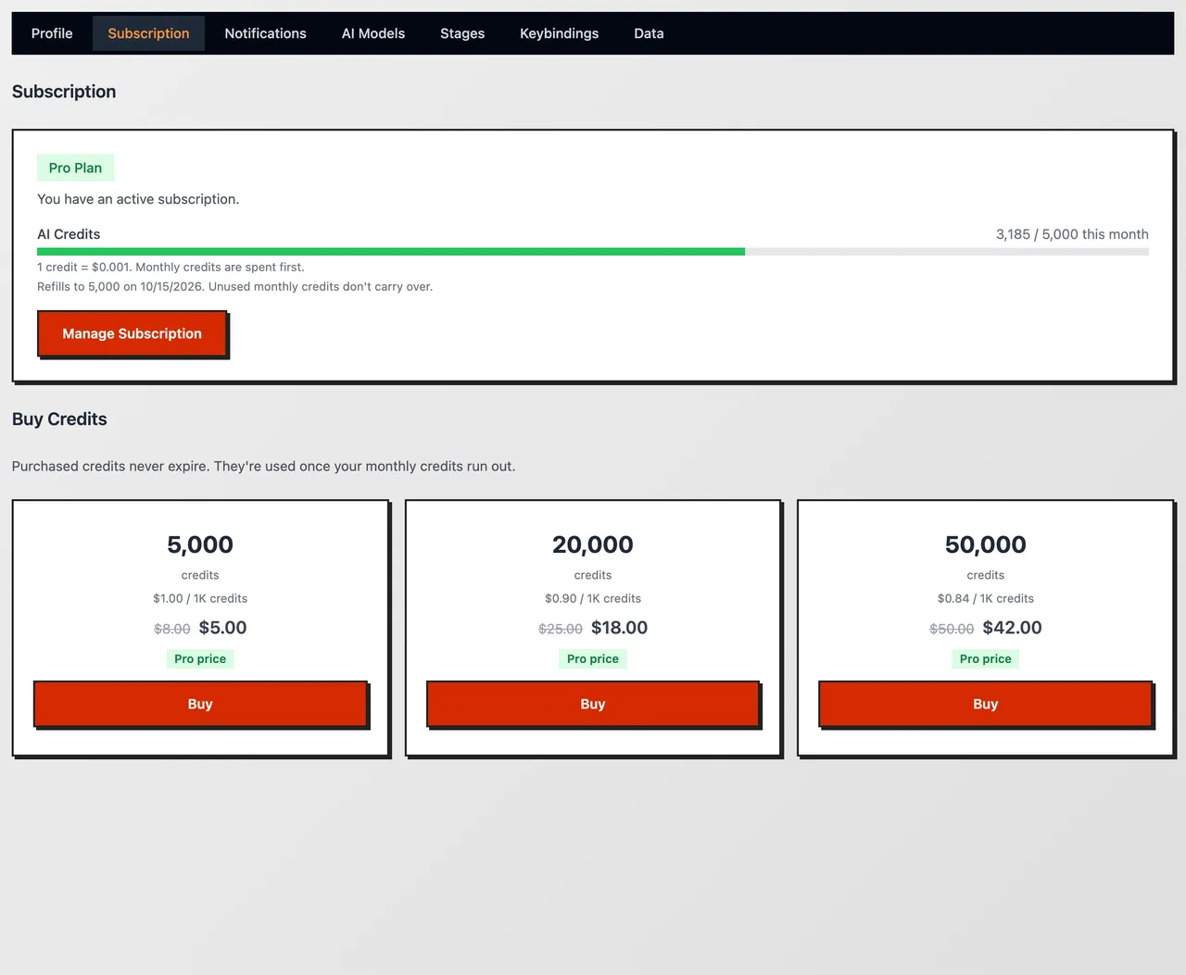Open the Data tab
The width and height of the screenshot is (1186, 975).
(x=649, y=33)
